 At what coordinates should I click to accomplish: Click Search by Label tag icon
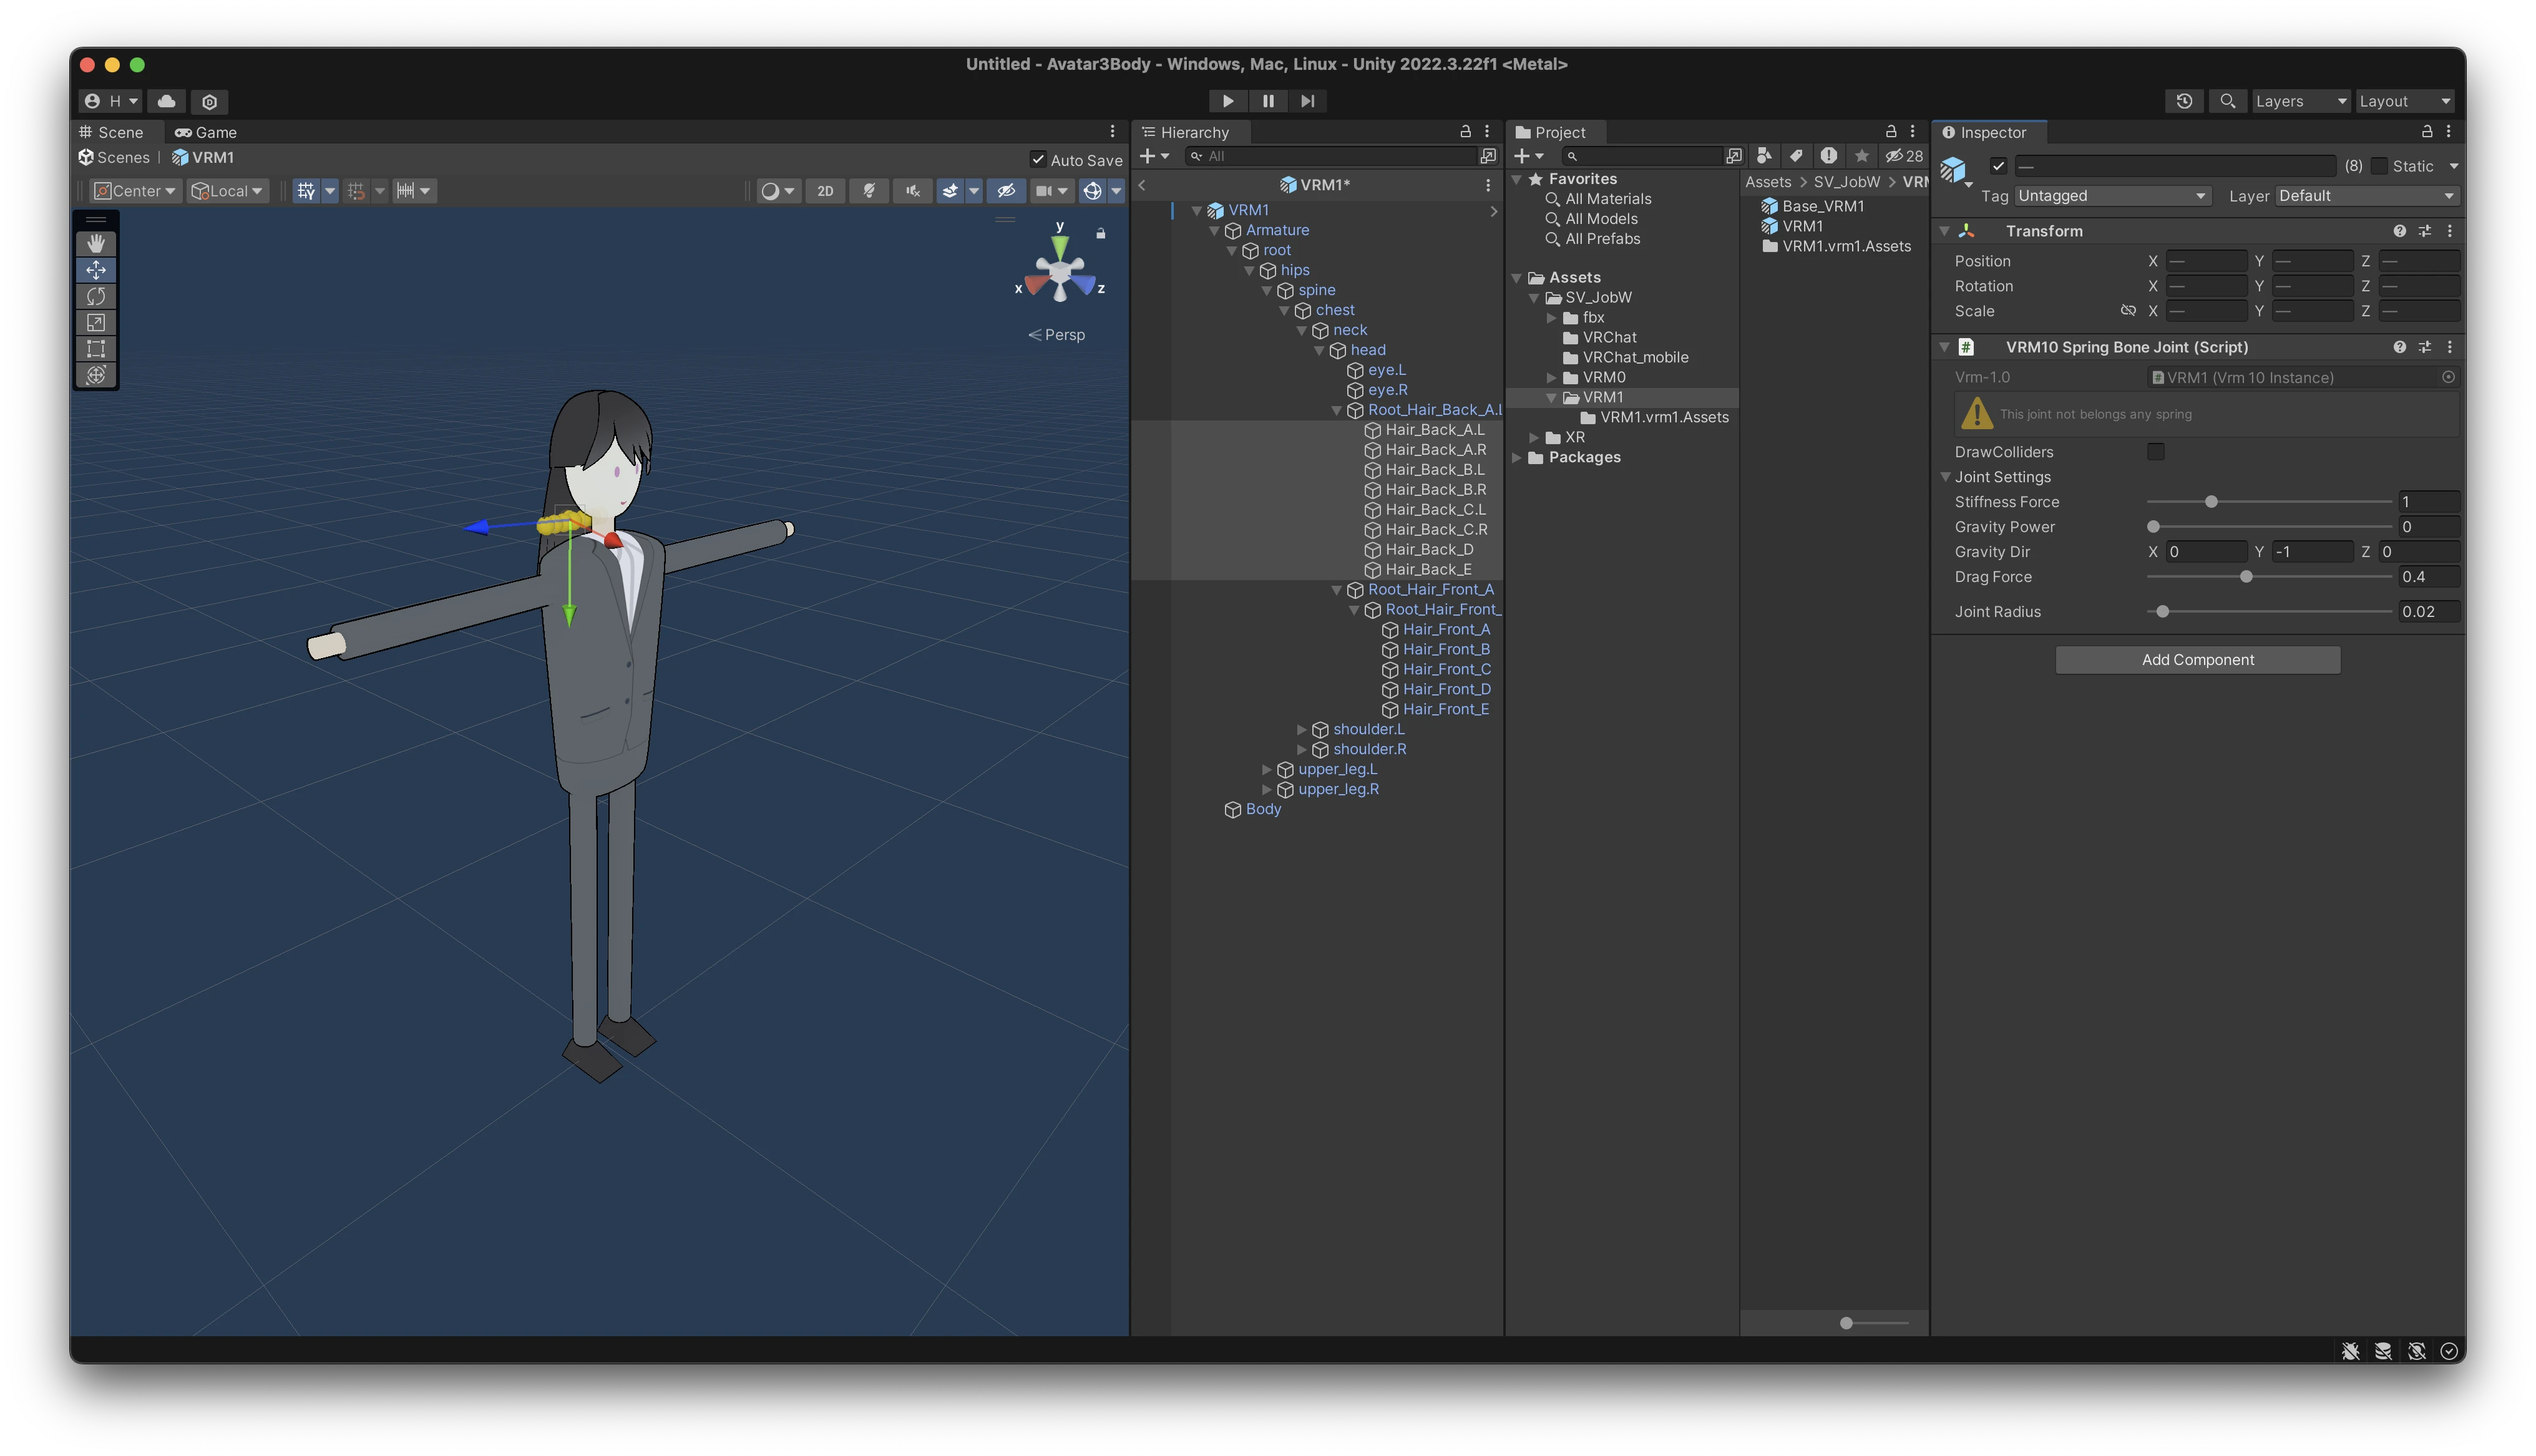(x=1797, y=156)
